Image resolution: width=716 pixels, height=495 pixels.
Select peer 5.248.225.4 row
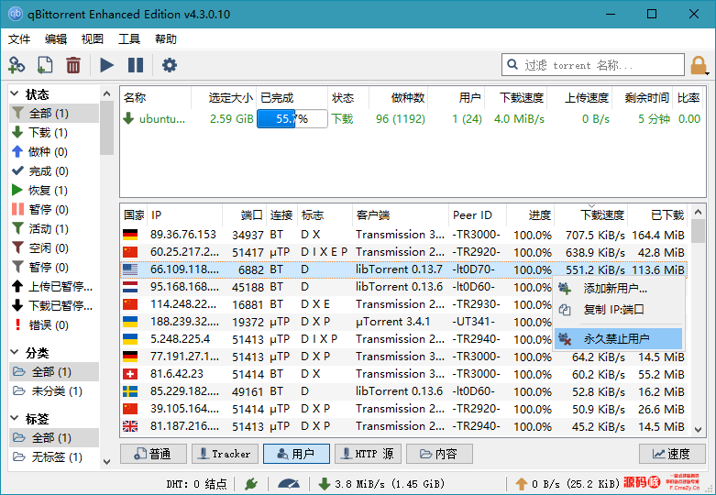tap(337, 339)
